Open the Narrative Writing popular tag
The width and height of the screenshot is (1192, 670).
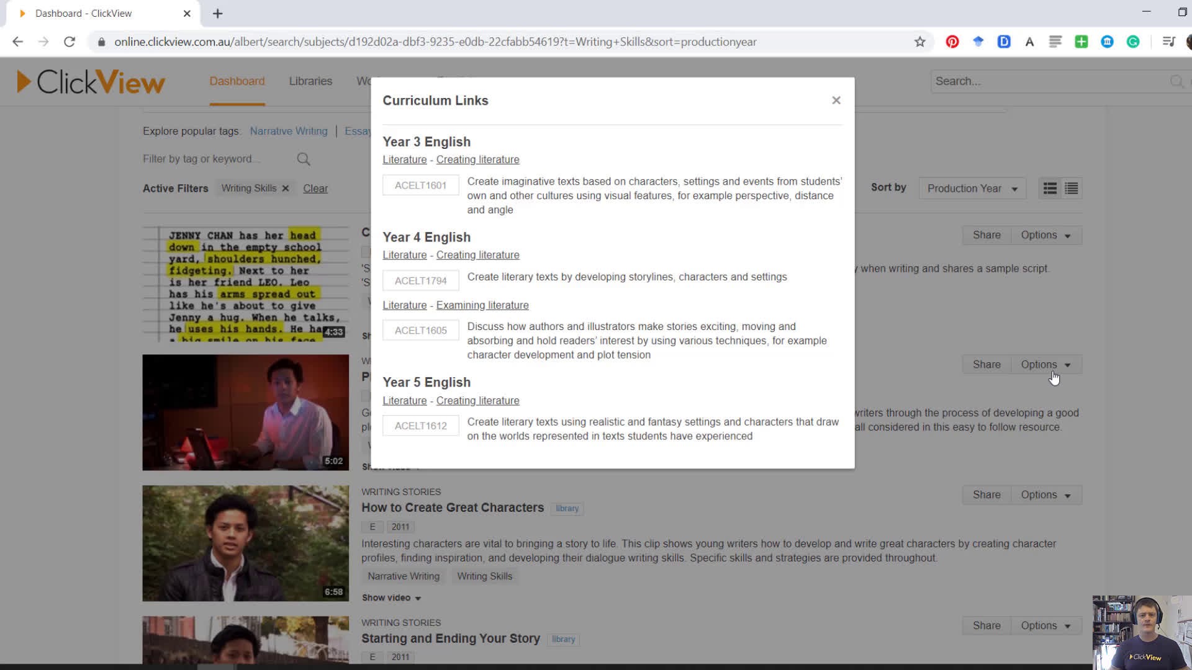[x=289, y=132]
